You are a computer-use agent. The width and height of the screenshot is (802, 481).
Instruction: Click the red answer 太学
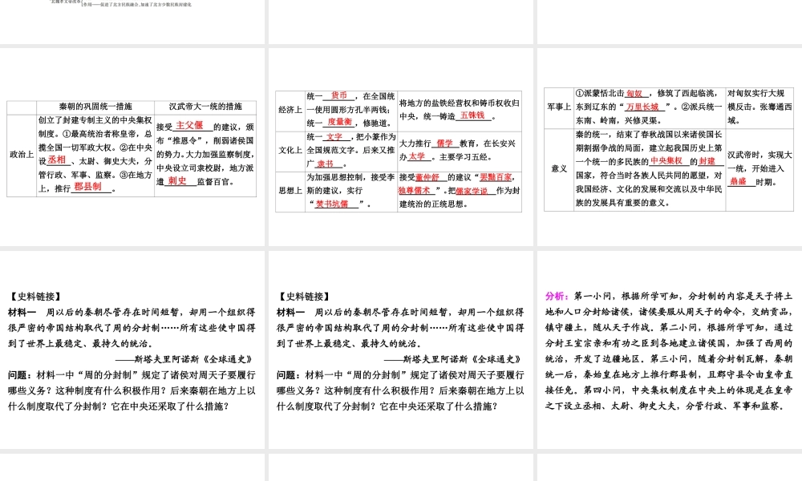click(x=417, y=156)
